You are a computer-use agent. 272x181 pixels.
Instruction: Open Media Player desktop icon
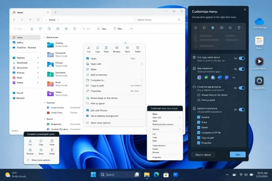pos(259,63)
